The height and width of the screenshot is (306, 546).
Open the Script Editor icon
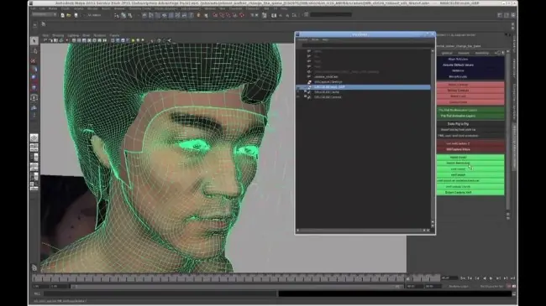click(x=513, y=293)
